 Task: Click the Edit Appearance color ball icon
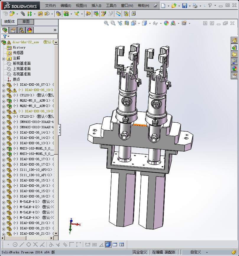coord(166,23)
